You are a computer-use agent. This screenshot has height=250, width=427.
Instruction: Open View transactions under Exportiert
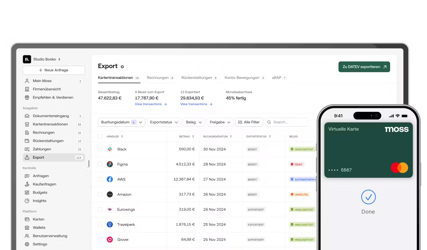[x=196, y=104]
